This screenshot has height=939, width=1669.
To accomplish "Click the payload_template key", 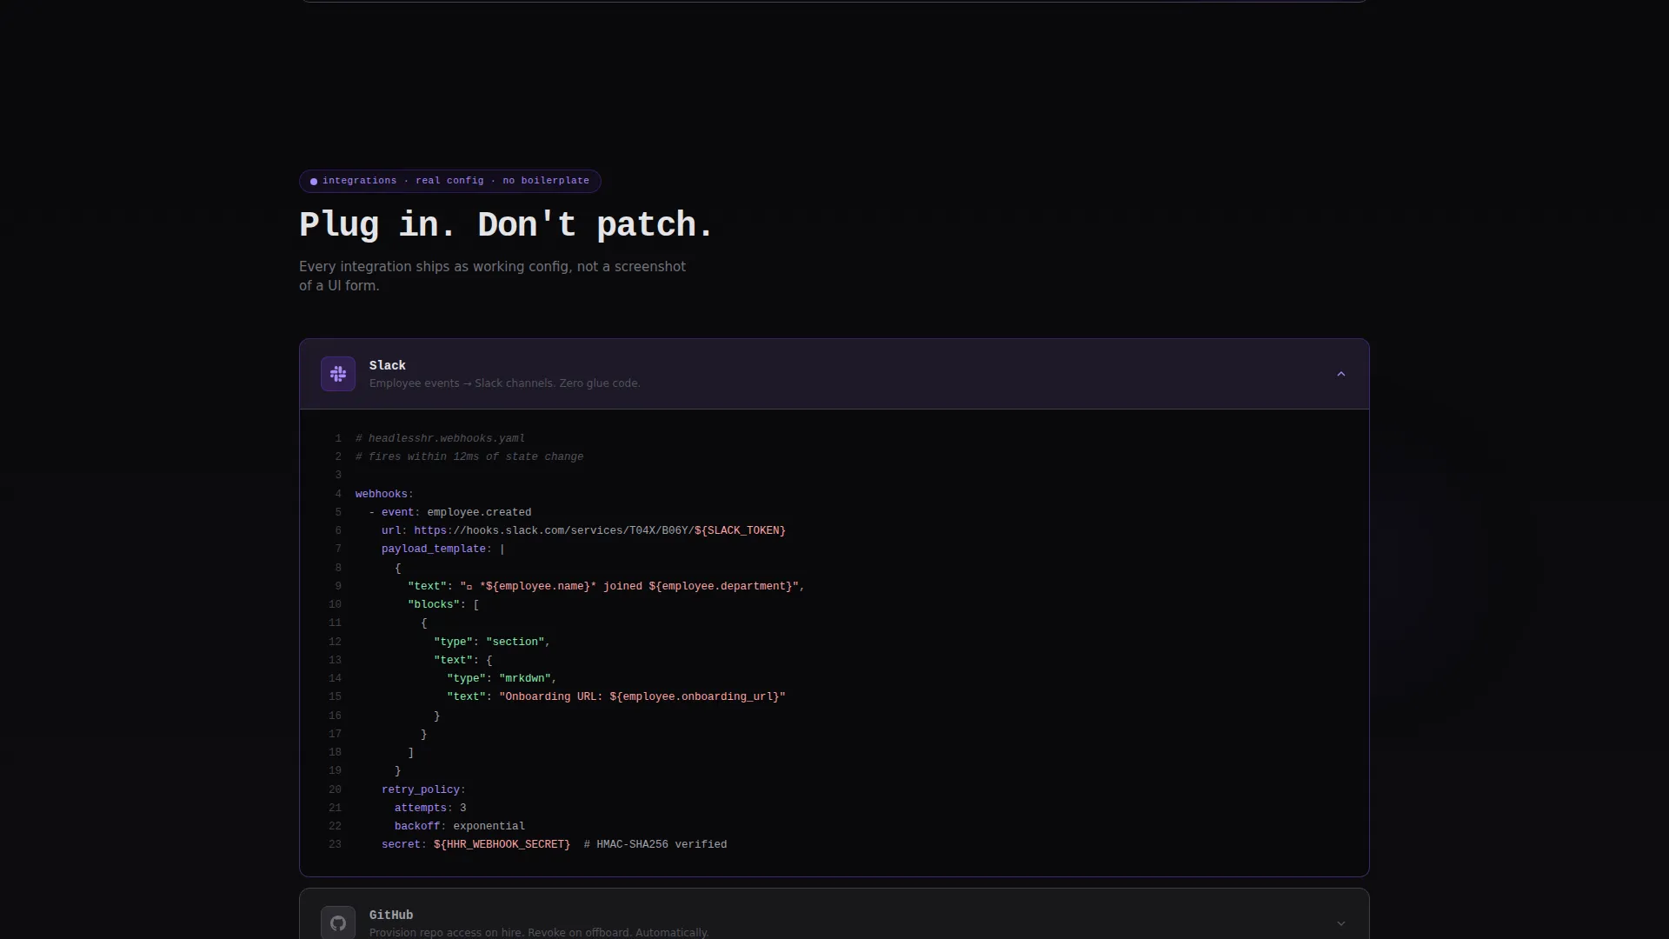I will coord(433,549).
